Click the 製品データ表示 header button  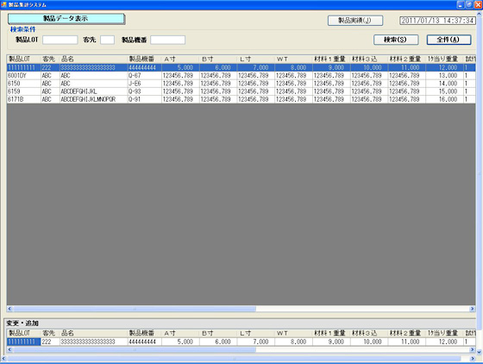tap(66, 19)
